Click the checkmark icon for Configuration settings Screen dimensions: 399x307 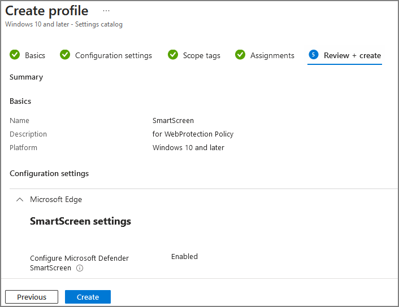point(65,55)
